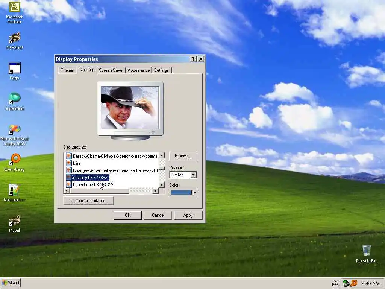Click the blue desktop Color swatch

[181, 192]
